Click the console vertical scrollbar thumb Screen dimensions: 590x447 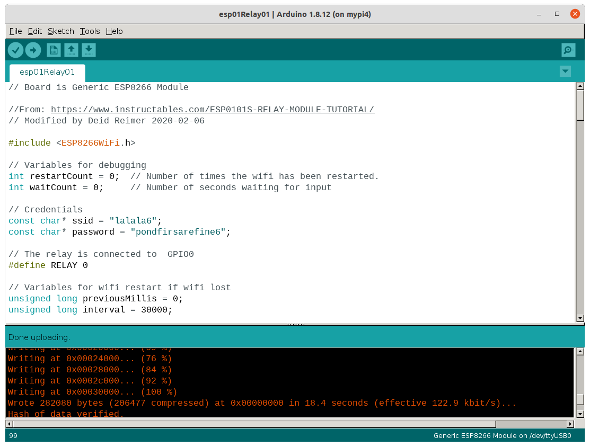tap(580, 399)
